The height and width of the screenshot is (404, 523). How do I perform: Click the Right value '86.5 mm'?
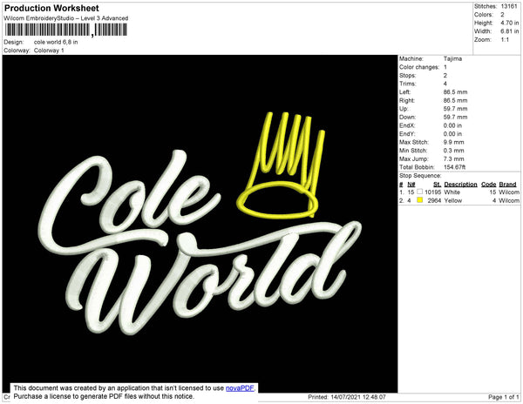pyautogui.click(x=455, y=100)
